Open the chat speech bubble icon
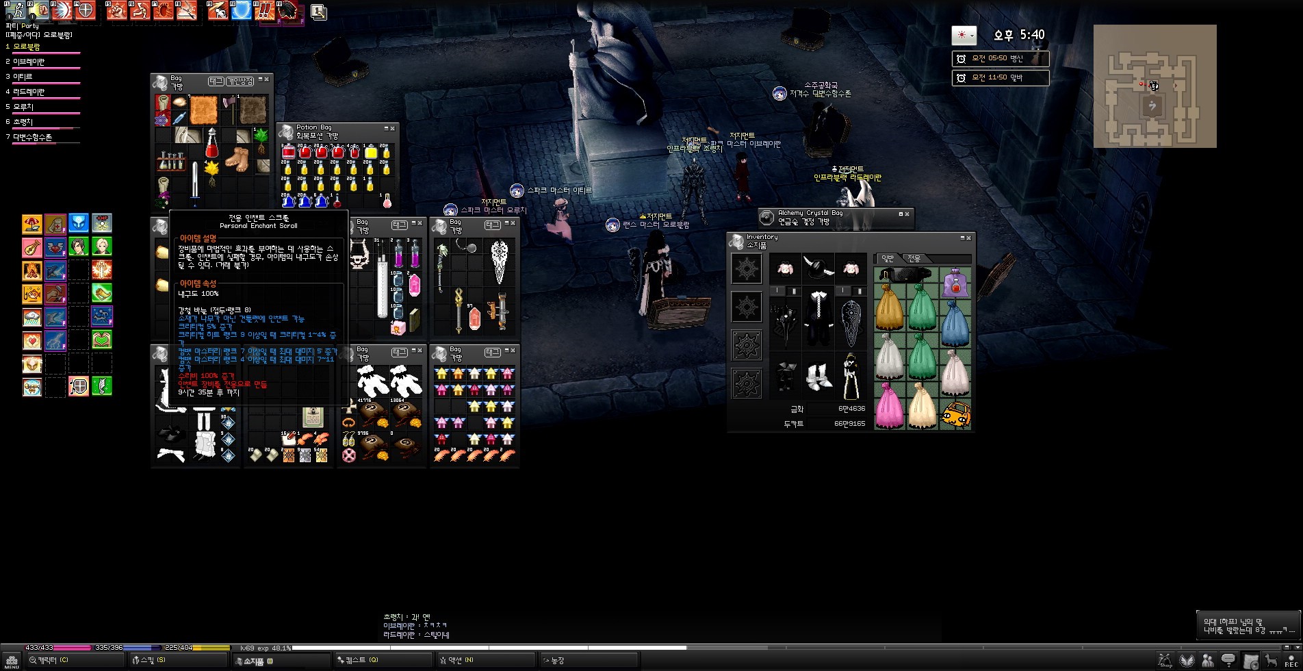This screenshot has height=671, width=1303. tap(1228, 661)
